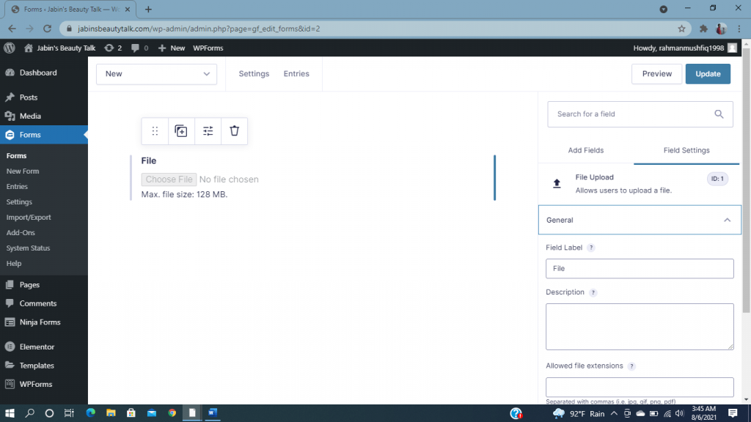Open Chrome three-dot menu
Image resolution: width=751 pixels, height=422 pixels.
[x=739, y=29]
